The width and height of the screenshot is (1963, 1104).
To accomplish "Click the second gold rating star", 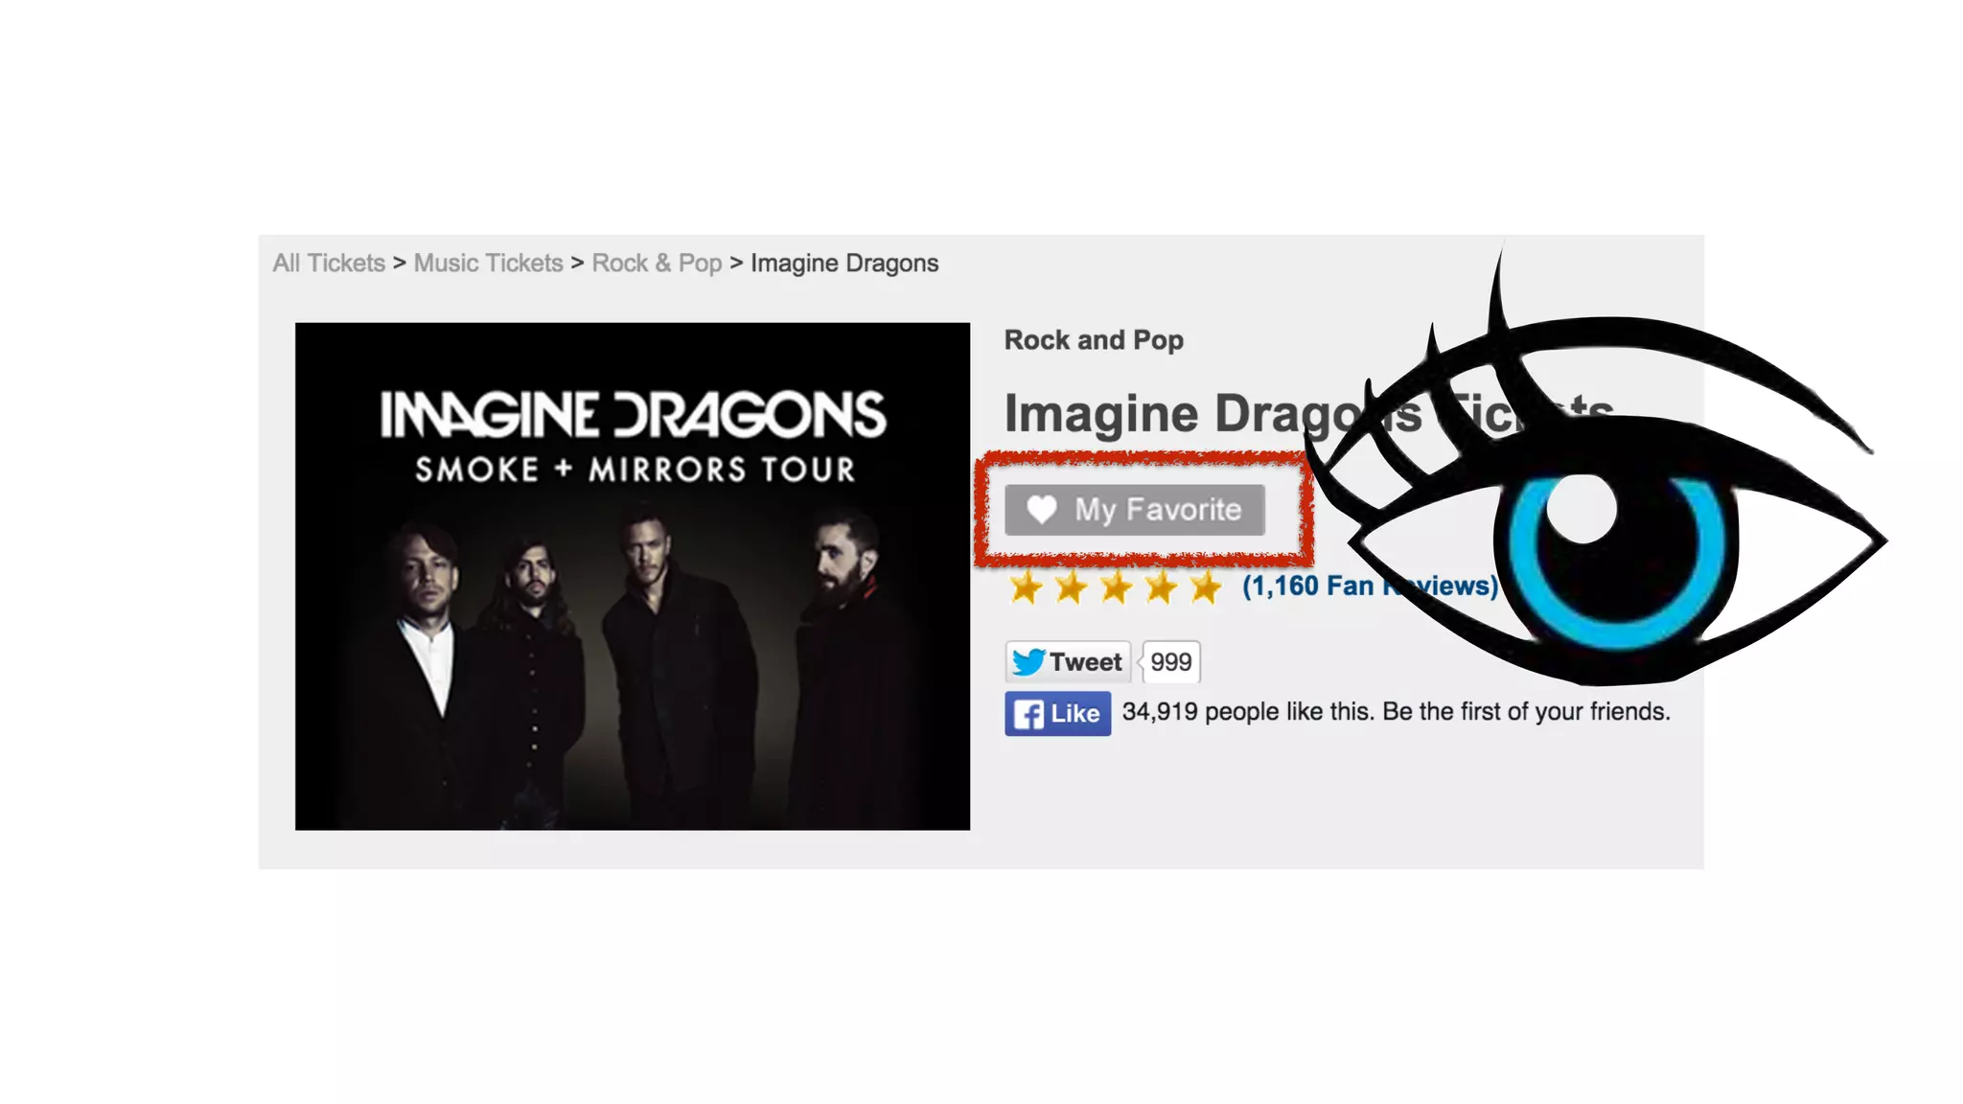I will pos(1071,586).
